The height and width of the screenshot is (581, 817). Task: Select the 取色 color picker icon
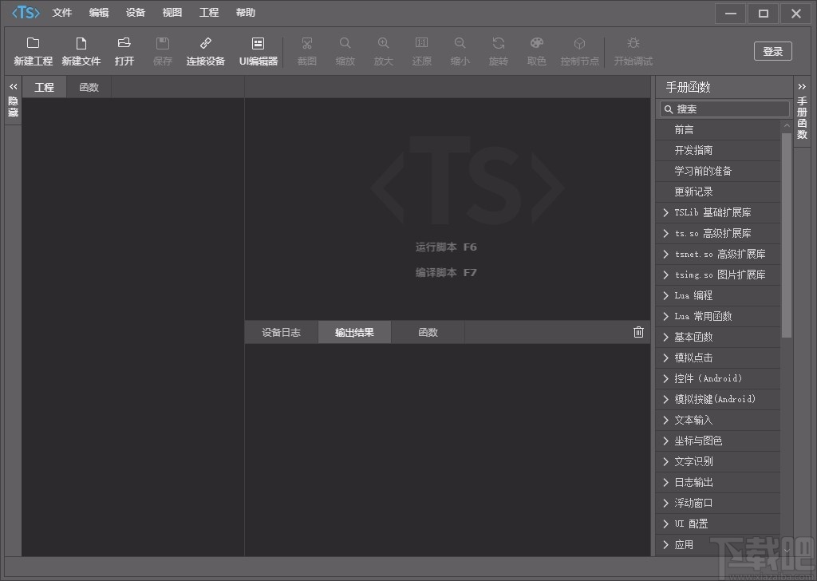coord(536,49)
